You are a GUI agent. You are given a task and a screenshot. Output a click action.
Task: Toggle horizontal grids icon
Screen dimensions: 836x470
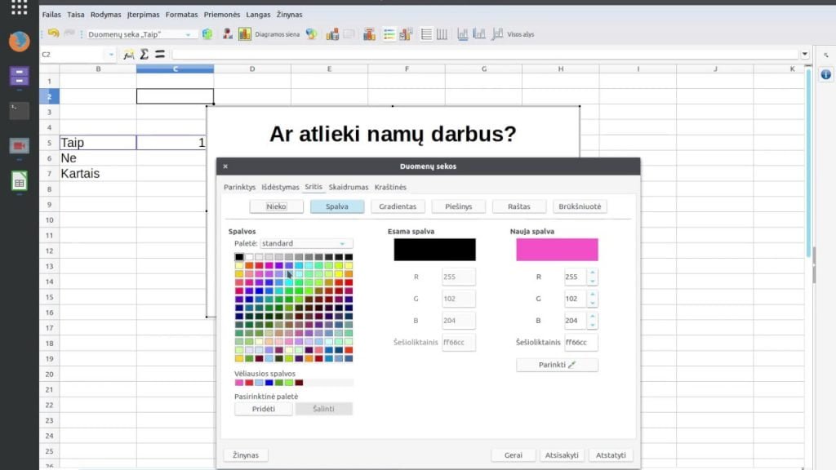coord(426,34)
